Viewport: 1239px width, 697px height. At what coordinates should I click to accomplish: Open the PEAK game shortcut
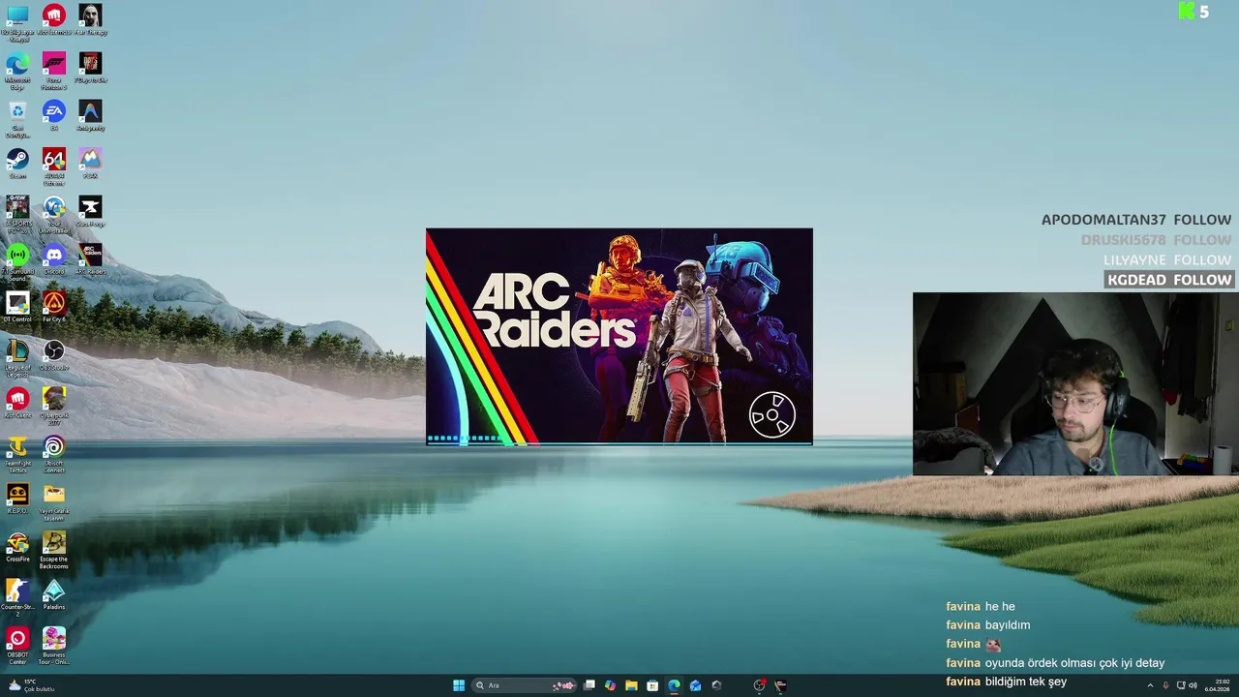pos(90,163)
